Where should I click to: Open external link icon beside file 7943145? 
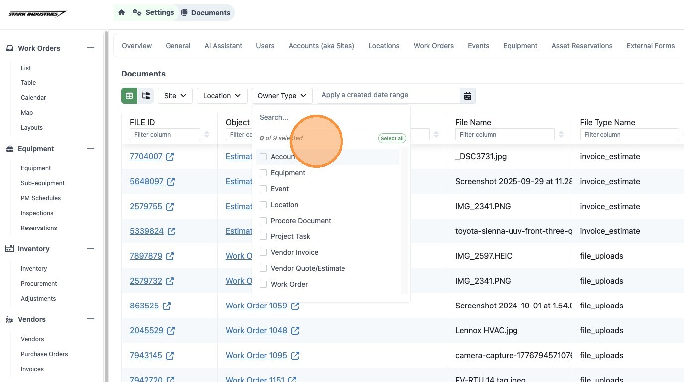click(x=170, y=356)
